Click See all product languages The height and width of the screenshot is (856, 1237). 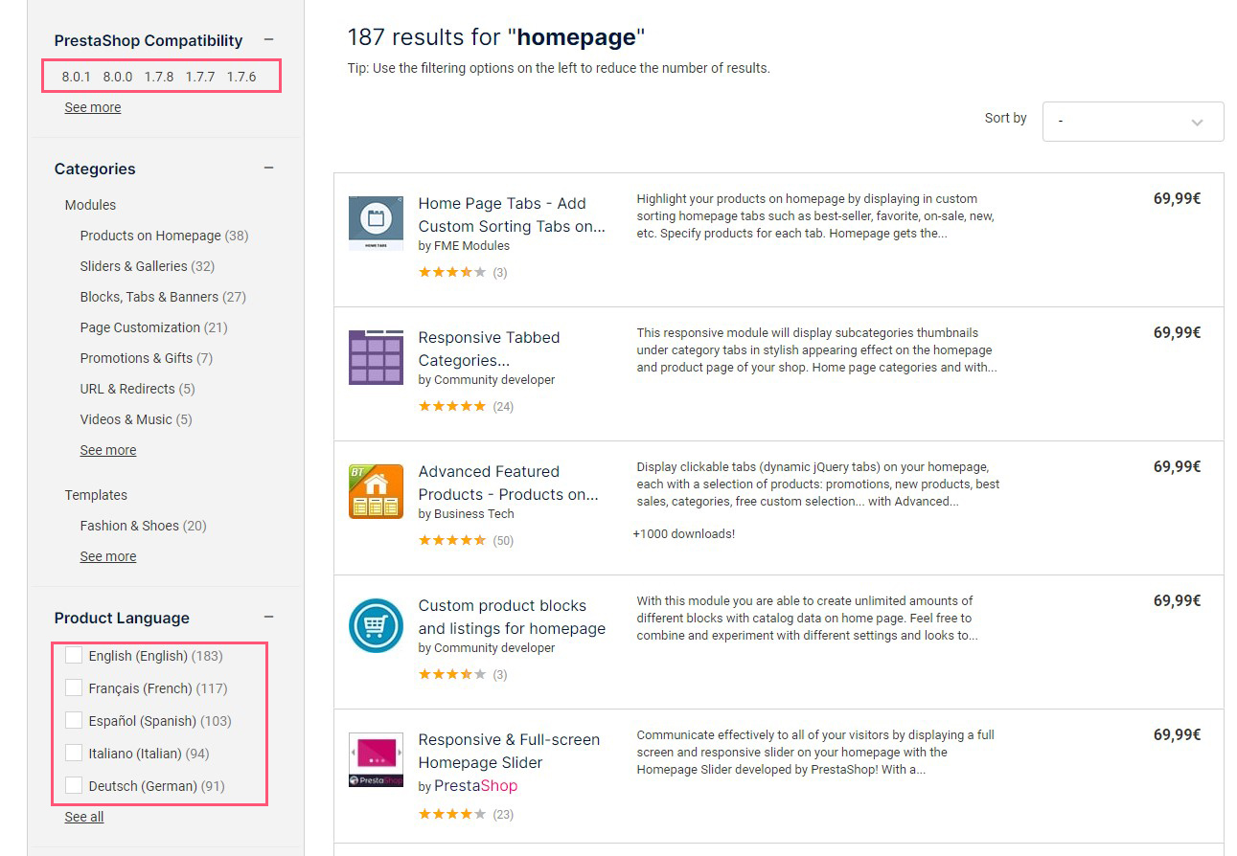click(84, 817)
